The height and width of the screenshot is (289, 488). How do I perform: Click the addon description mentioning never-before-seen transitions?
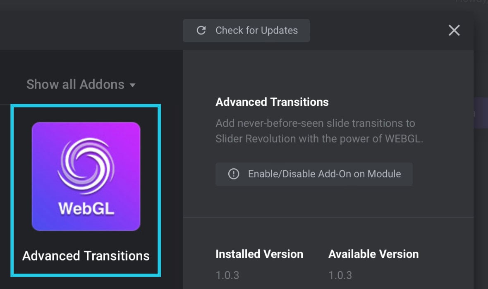(x=319, y=131)
